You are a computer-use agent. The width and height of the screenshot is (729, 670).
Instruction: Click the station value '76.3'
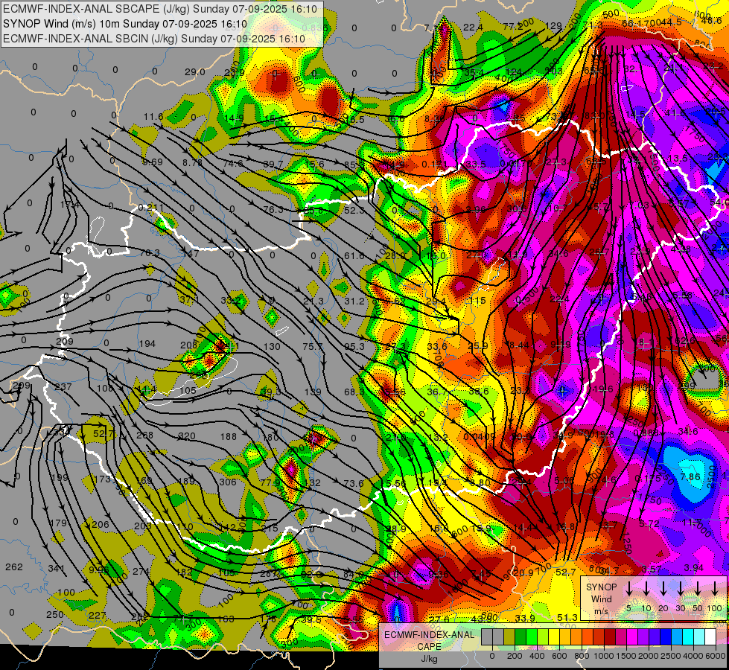273,209
